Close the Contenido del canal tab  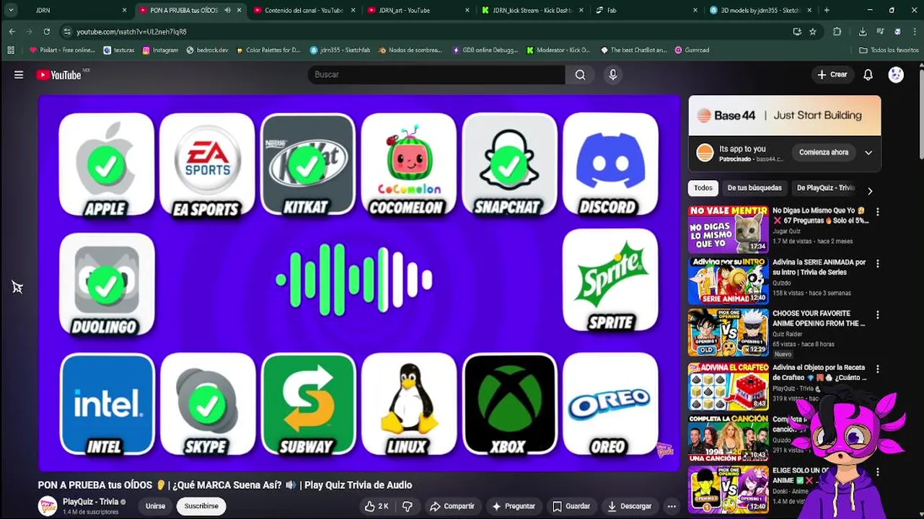352,10
